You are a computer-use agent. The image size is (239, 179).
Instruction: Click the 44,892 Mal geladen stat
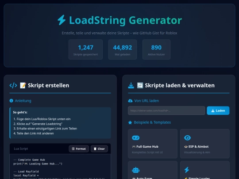click(x=123, y=50)
